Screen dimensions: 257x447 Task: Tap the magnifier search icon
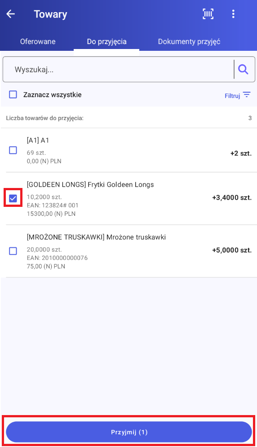pyautogui.click(x=244, y=69)
